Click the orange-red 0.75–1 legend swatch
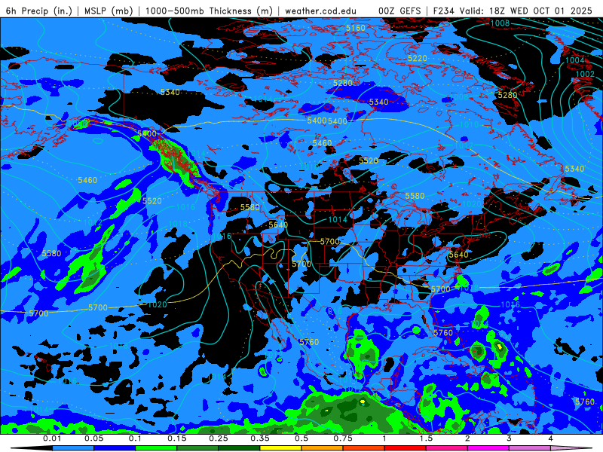This screenshot has width=603, height=452. tap(363, 448)
